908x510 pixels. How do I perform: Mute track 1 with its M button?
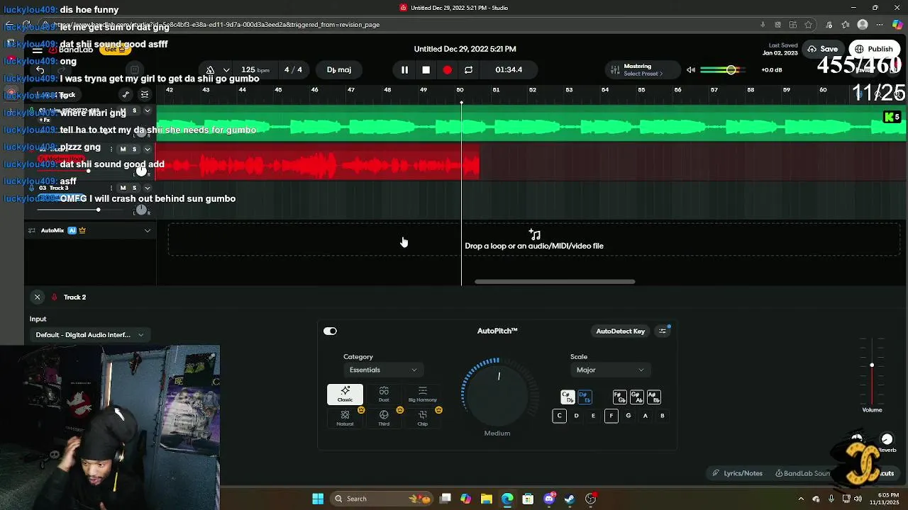coord(123,111)
